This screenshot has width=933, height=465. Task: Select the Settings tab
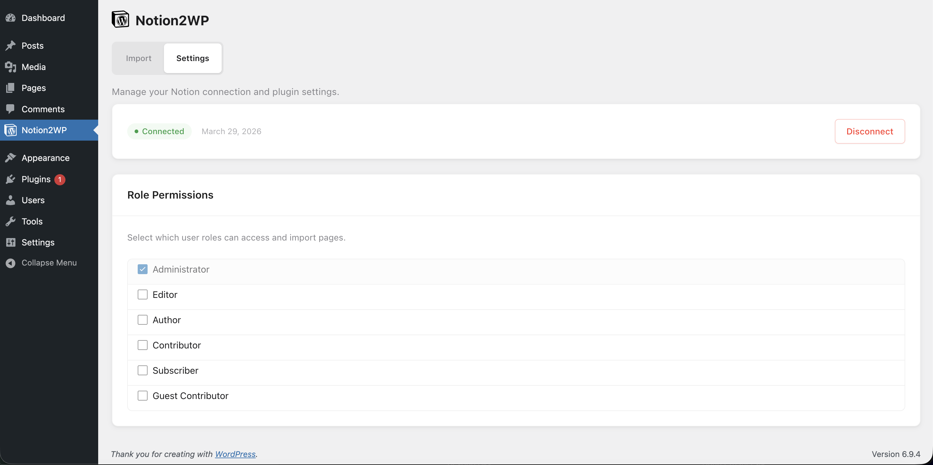click(x=192, y=58)
